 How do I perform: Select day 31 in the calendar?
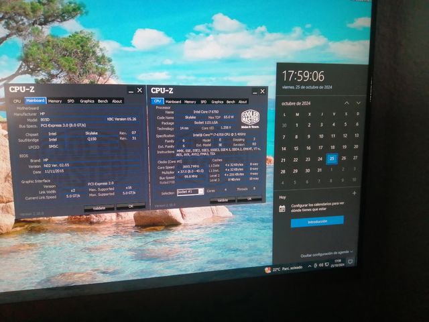pyautogui.click(x=319, y=170)
